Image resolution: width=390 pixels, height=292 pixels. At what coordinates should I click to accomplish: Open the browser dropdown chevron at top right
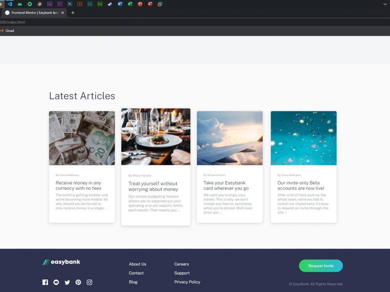385,4
